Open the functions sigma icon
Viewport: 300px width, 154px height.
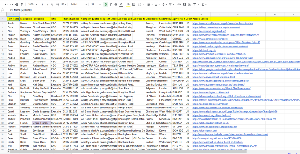point(203,4)
